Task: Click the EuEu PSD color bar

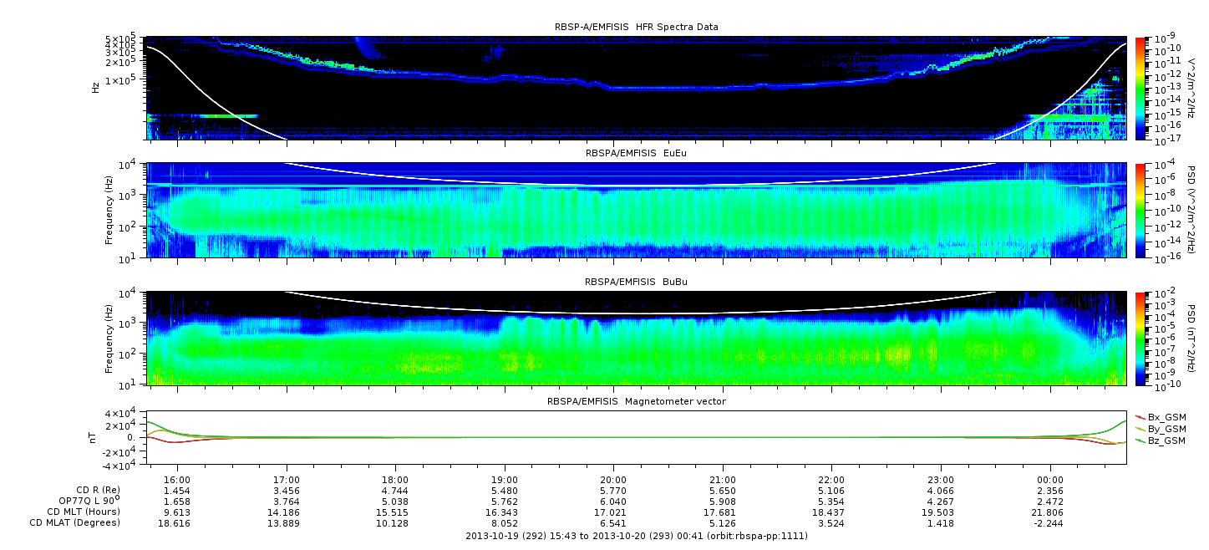Action: pos(1140,211)
